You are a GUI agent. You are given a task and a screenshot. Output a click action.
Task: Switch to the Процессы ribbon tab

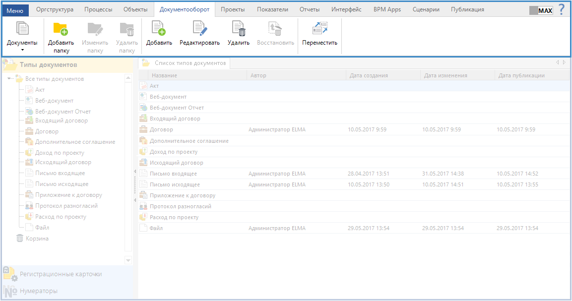click(98, 9)
